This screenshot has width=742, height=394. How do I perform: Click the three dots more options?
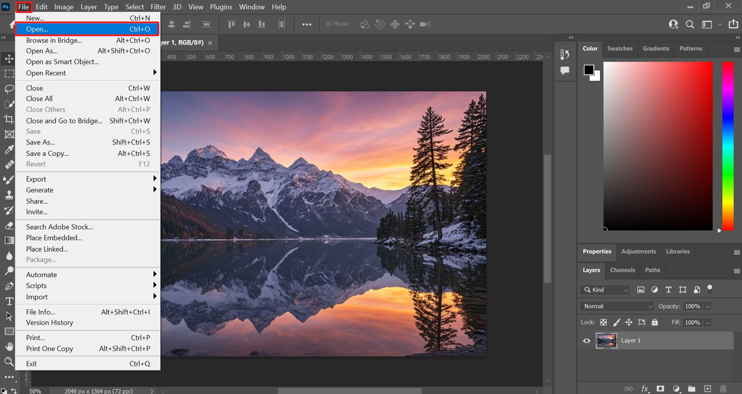(x=307, y=24)
